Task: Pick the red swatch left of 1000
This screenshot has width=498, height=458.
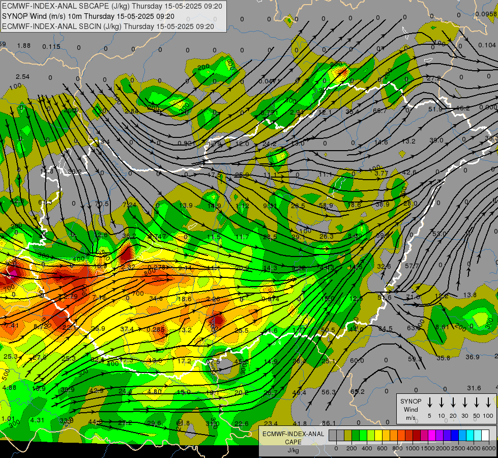Action: (409, 435)
